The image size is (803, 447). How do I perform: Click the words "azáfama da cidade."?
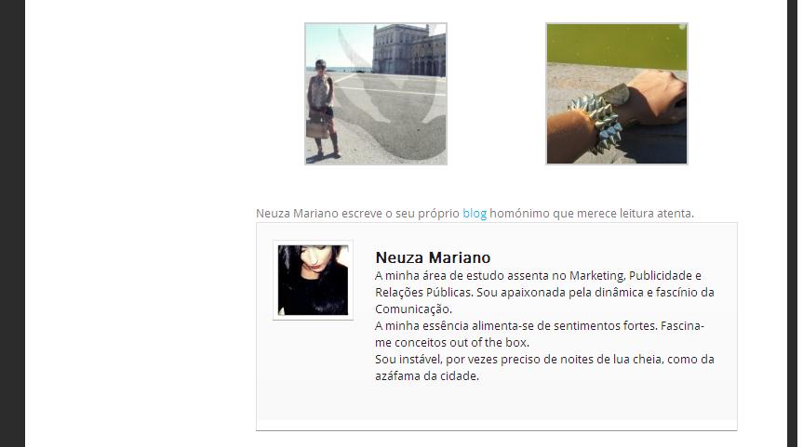[426, 376]
